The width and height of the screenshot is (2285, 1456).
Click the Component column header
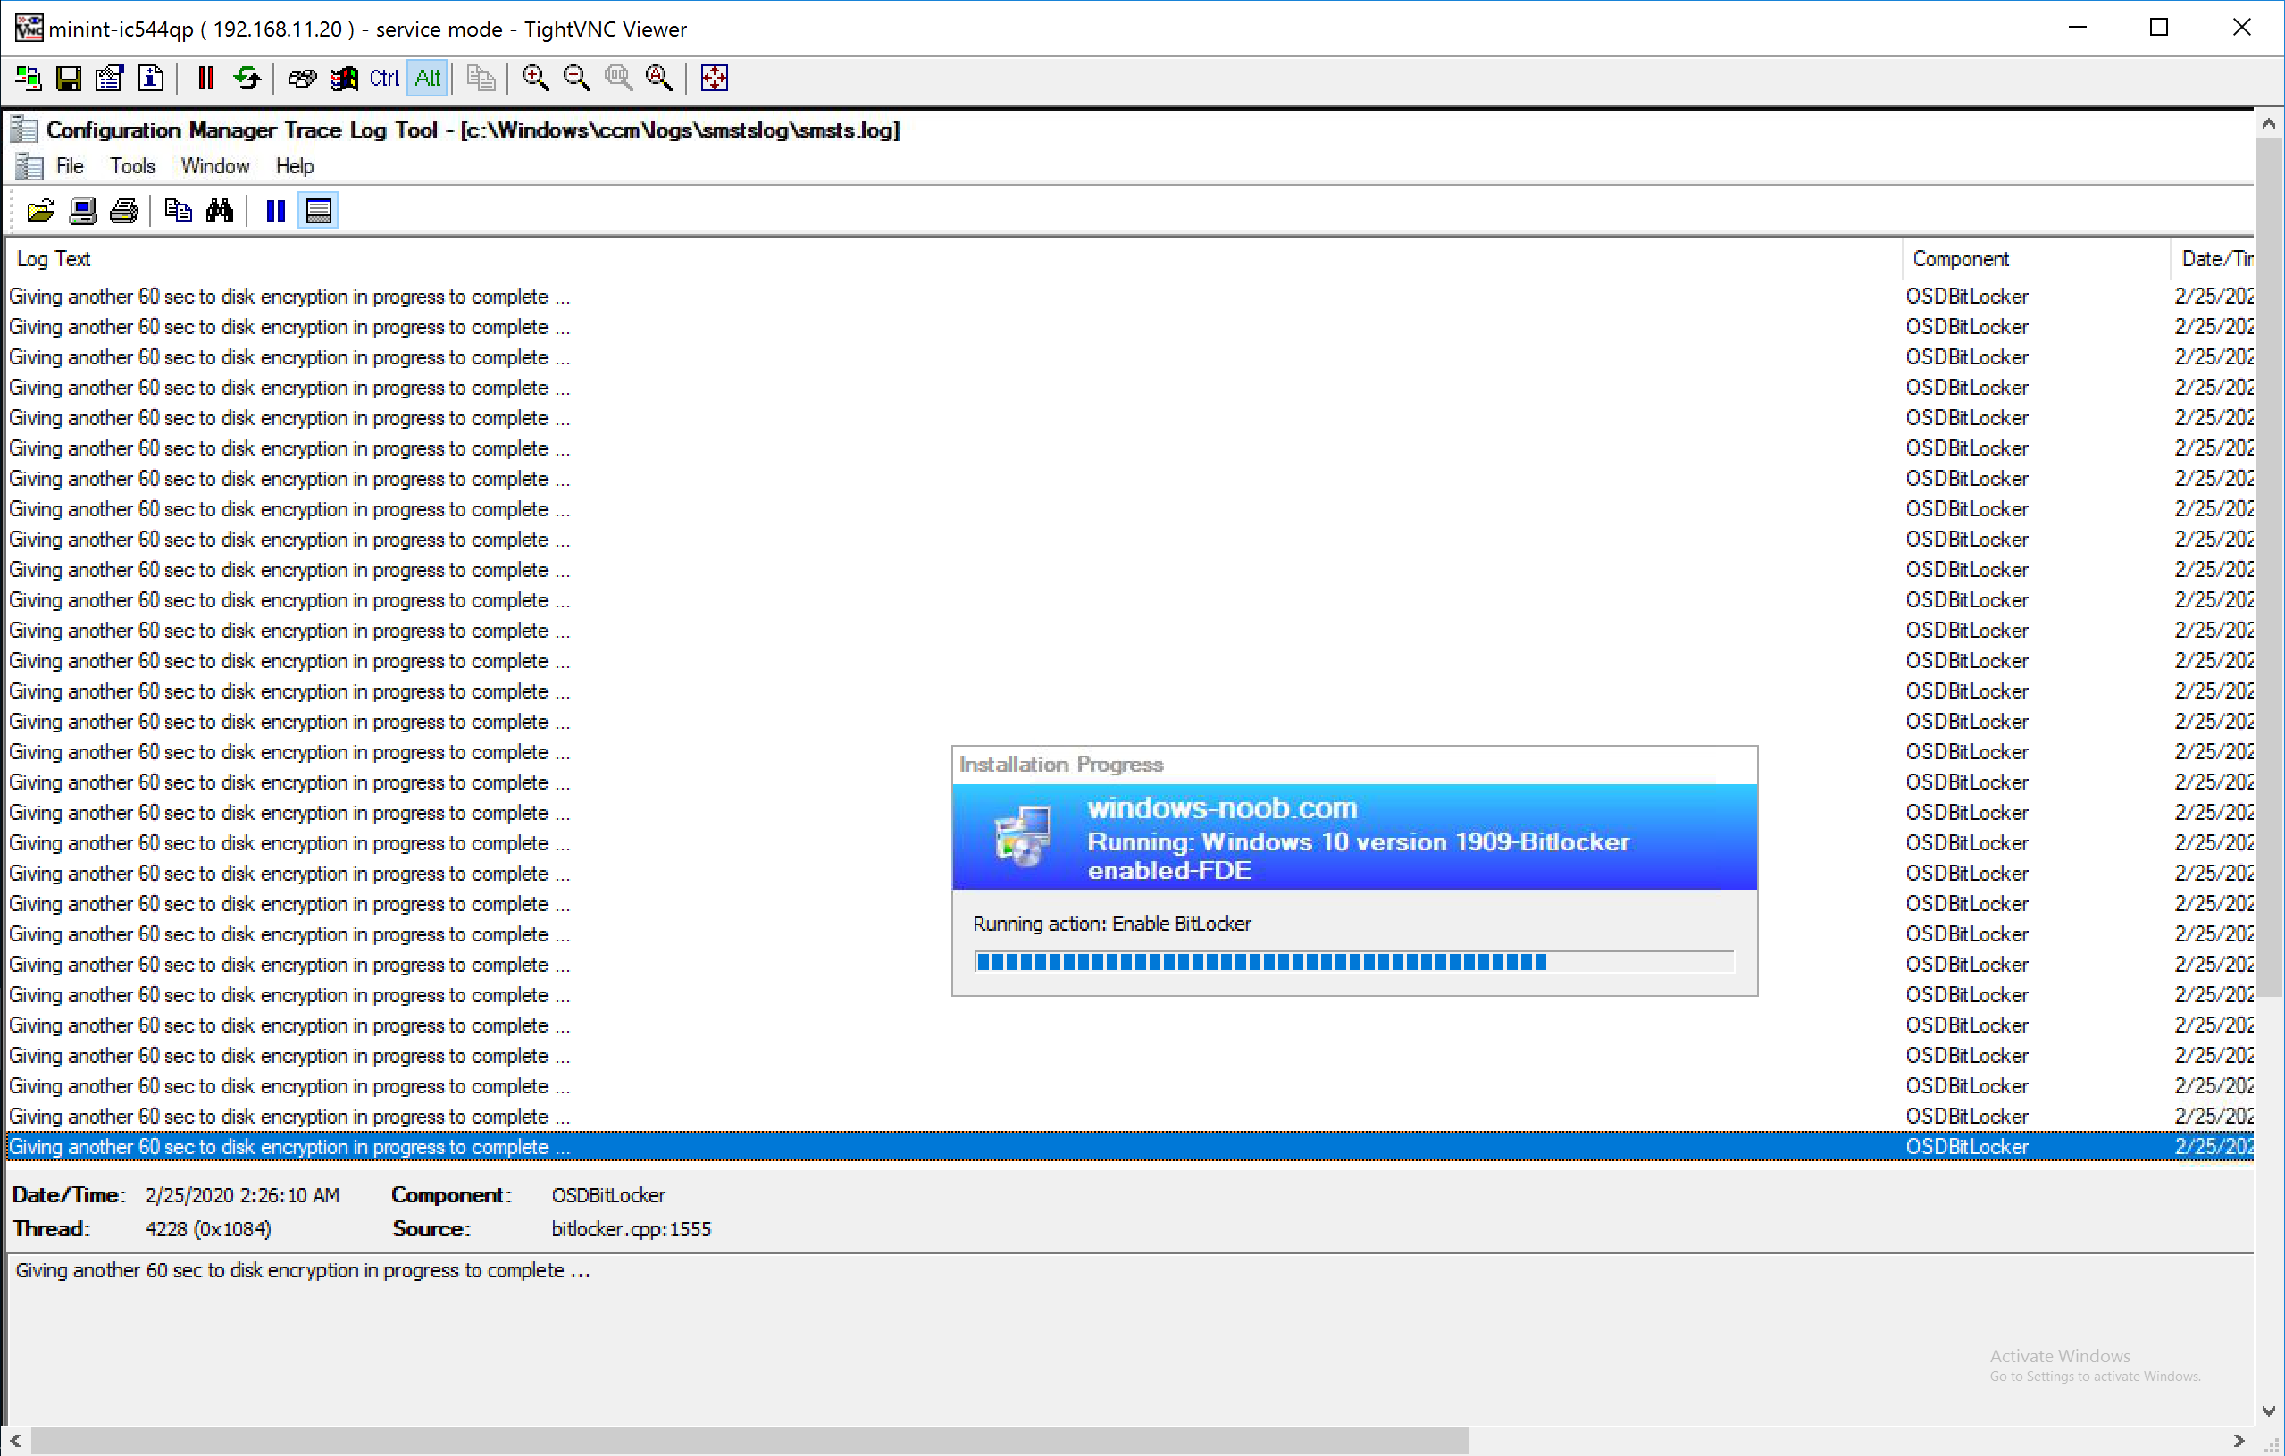tap(2036, 259)
